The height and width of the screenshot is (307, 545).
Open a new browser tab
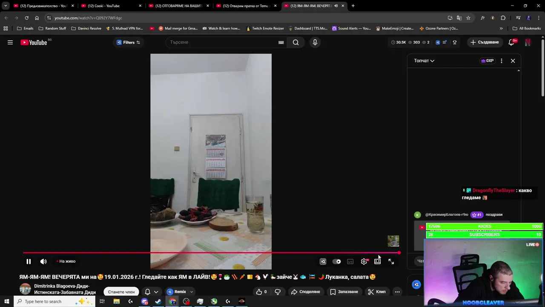353,6
